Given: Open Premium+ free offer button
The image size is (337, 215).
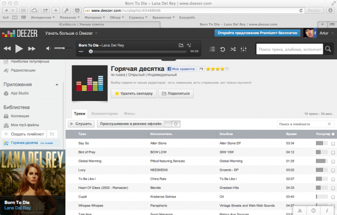Looking at the screenshot, I should coord(257,33).
